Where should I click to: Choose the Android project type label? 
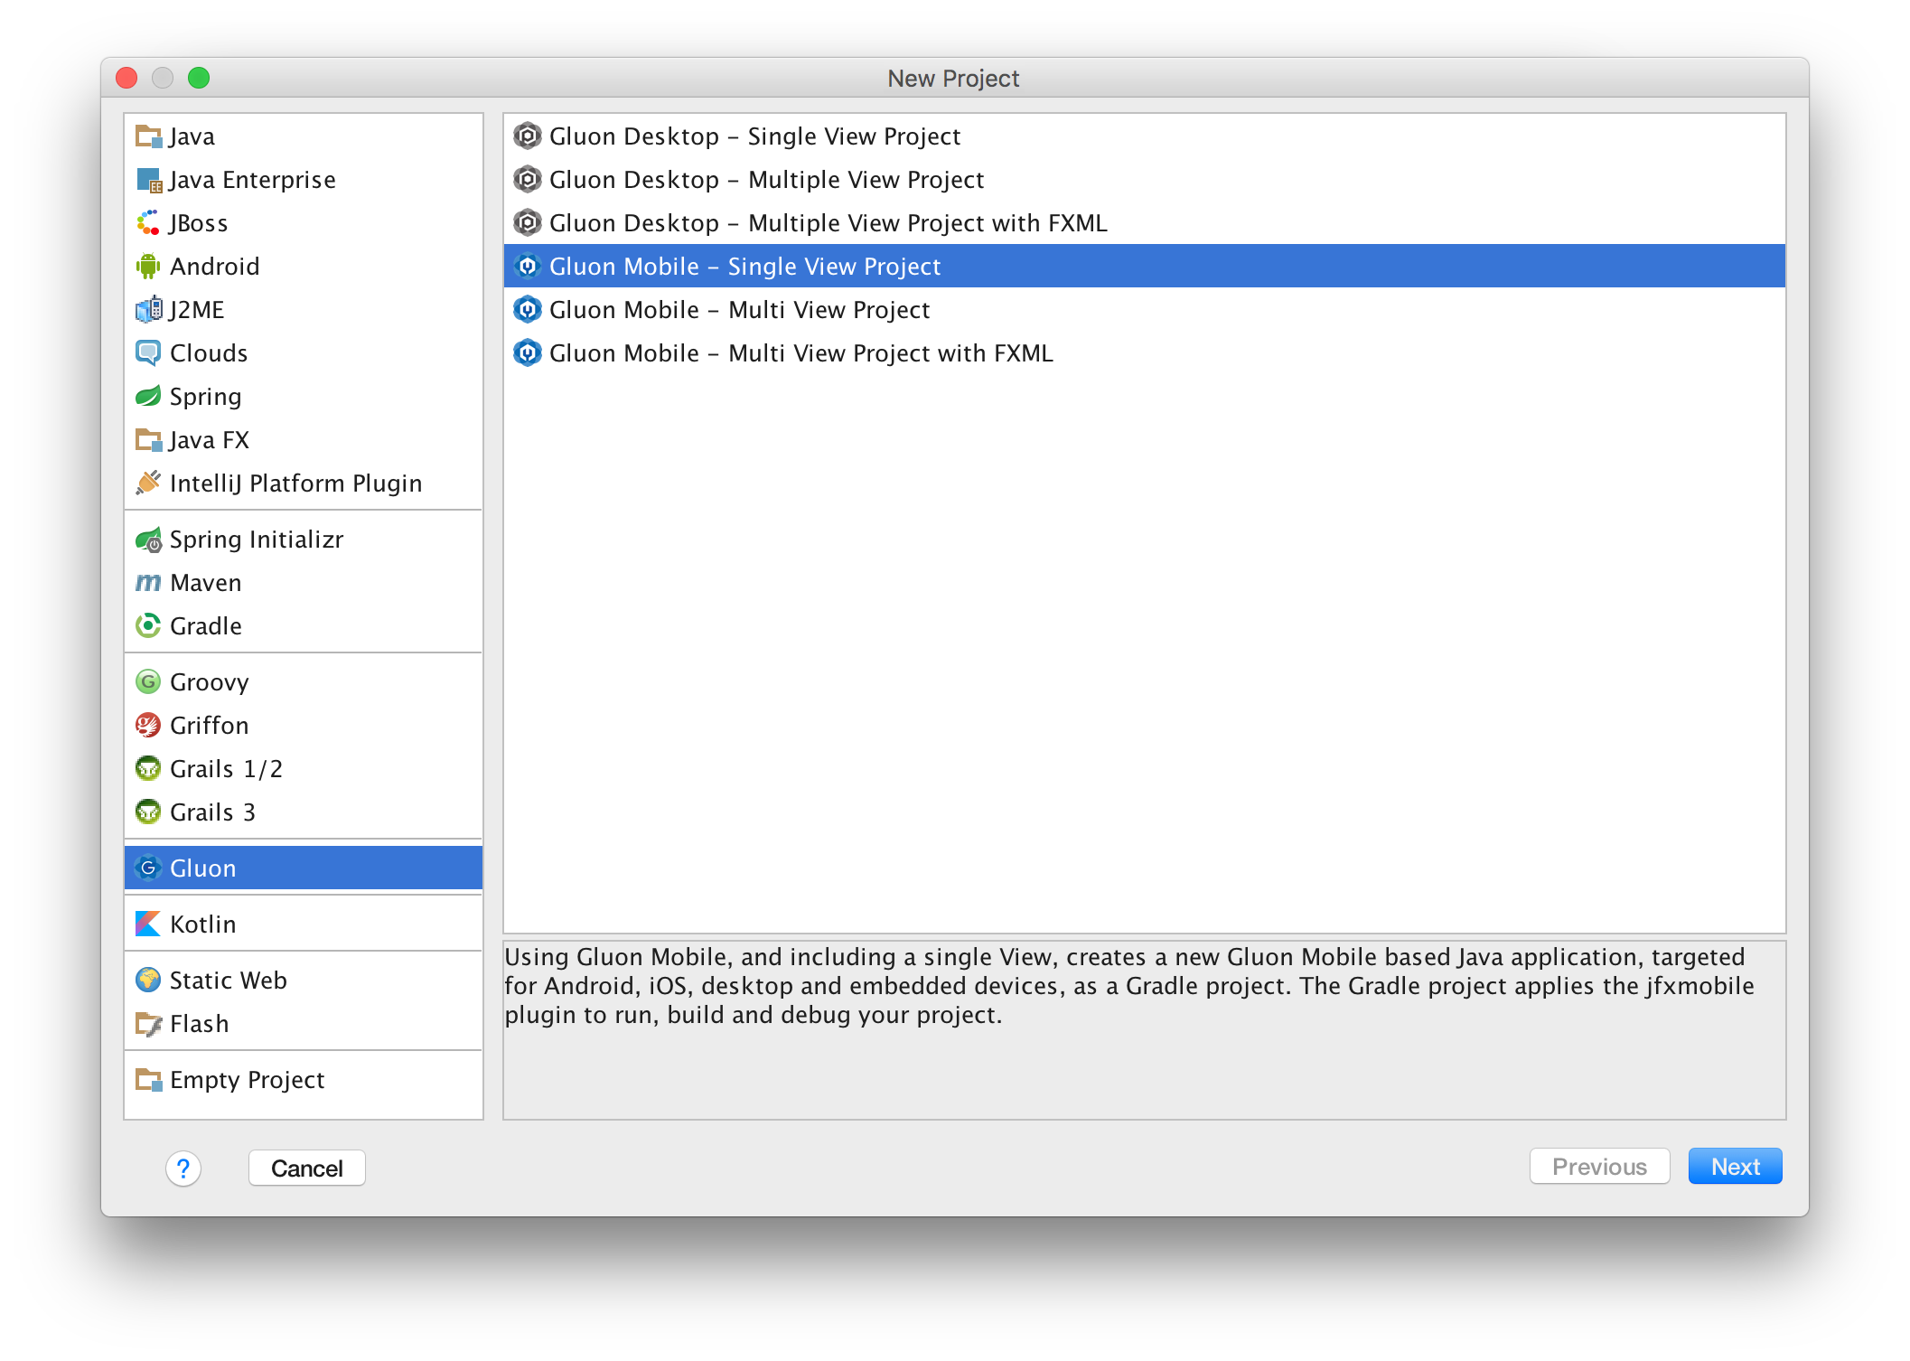point(214,267)
